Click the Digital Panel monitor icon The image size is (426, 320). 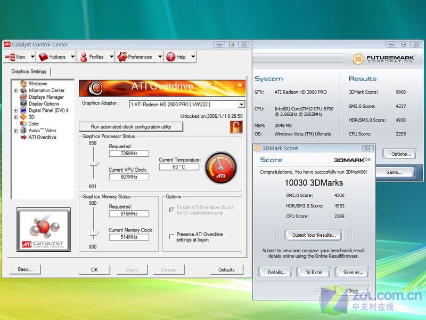(x=23, y=110)
